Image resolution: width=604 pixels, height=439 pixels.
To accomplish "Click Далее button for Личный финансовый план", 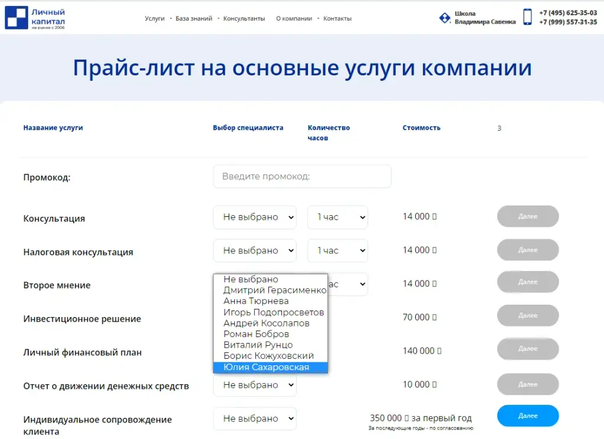I will tap(528, 349).
